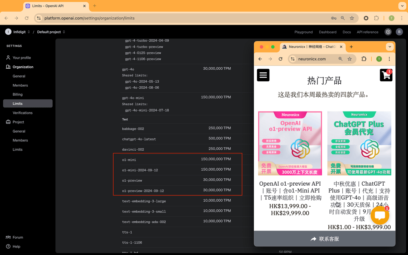The image size is (408, 255).
Task: Open the B user account avatar
Action: coord(399,32)
